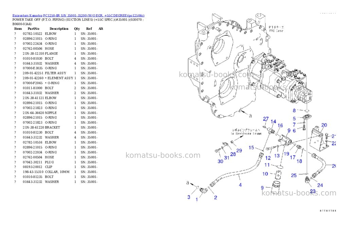
Task: Click callout number 2 in the diagram
Action: click(215, 197)
